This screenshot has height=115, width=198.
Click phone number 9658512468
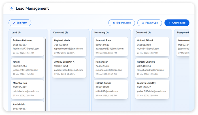pyautogui.click(x=144, y=45)
